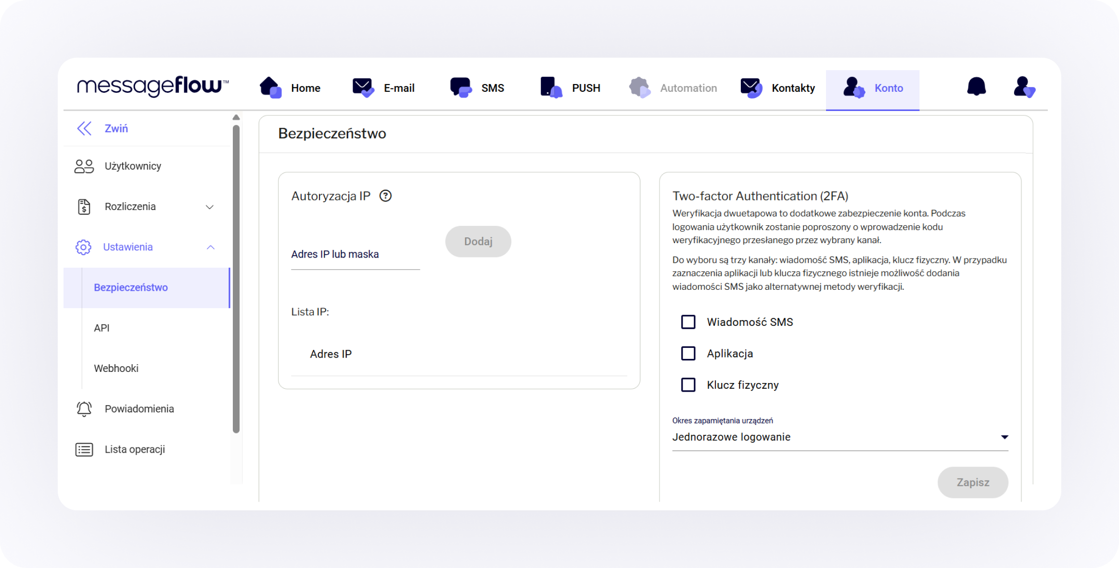Expand the Rozliczenia section chevron
1119x568 pixels.
210,207
